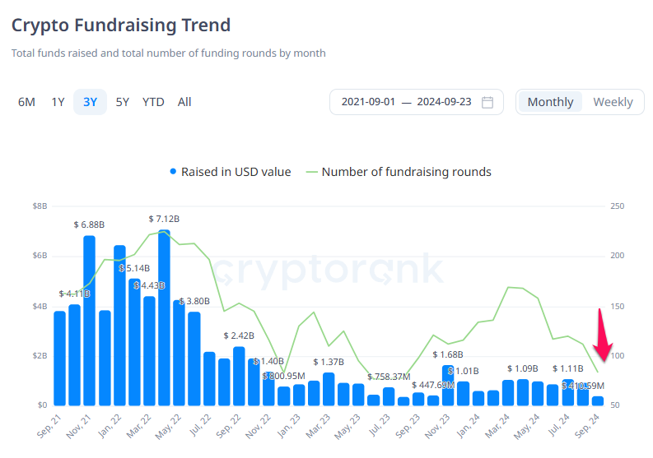Click the $ 5.14B value label
This screenshot has width=653, height=458.
pyautogui.click(x=134, y=268)
